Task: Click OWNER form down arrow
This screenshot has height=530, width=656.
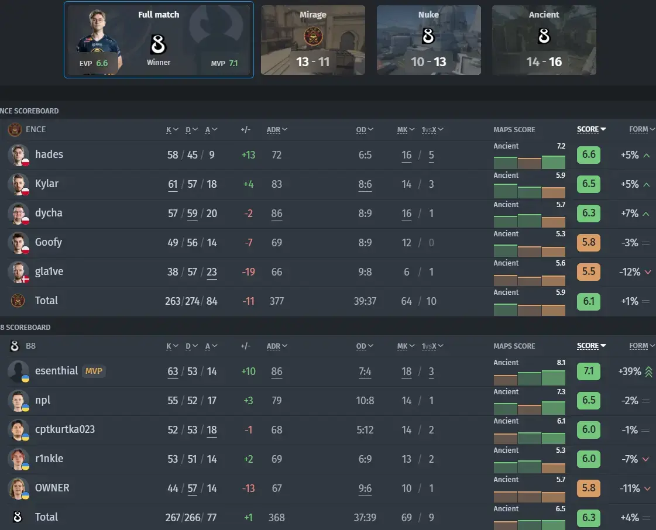Action: tap(648, 488)
